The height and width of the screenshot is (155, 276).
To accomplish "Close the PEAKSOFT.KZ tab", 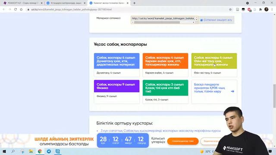I will pos(42,3).
